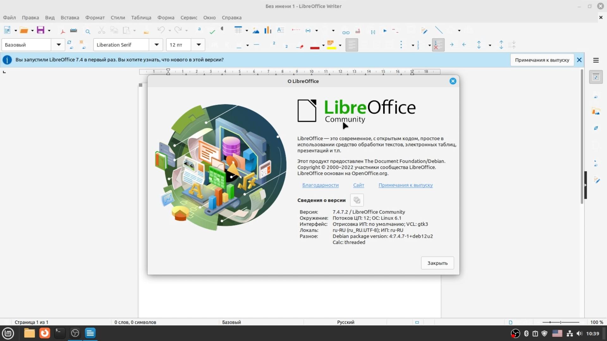607x341 pixels.
Task: Insert a text box using the text box icon
Action: point(280,30)
